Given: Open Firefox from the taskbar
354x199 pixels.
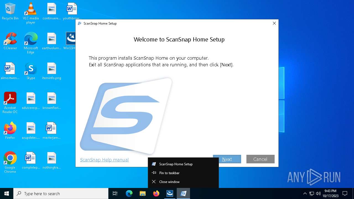Looking at the screenshot, I should tap(156, 193).
